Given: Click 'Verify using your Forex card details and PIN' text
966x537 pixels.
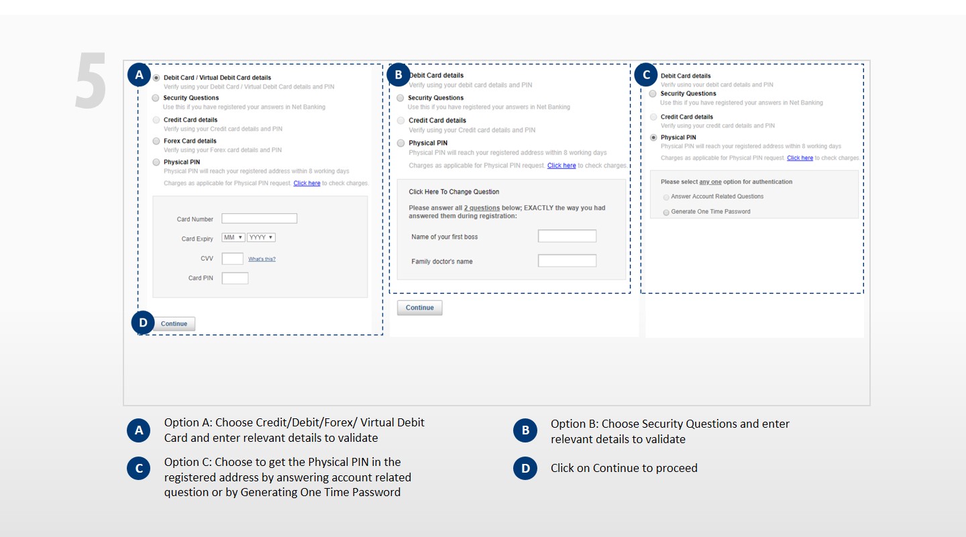Looking at the screenshot, I should [x=223, y=150].
